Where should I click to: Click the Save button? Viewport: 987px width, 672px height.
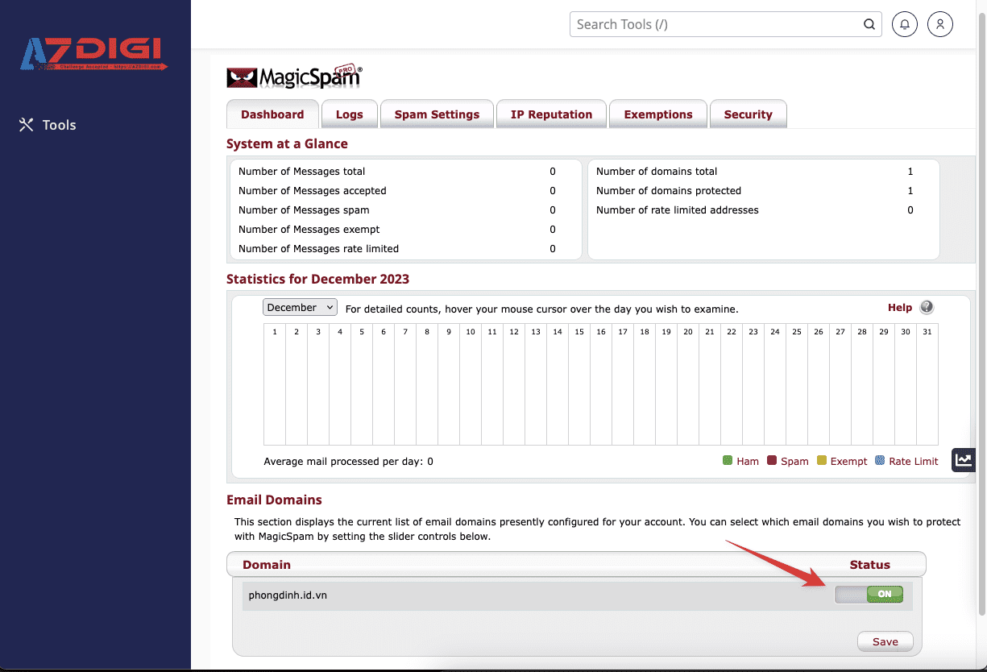(x=885, y=641)
